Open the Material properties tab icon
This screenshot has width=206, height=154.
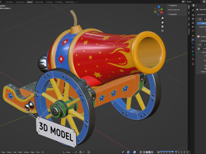click(193, 59)
